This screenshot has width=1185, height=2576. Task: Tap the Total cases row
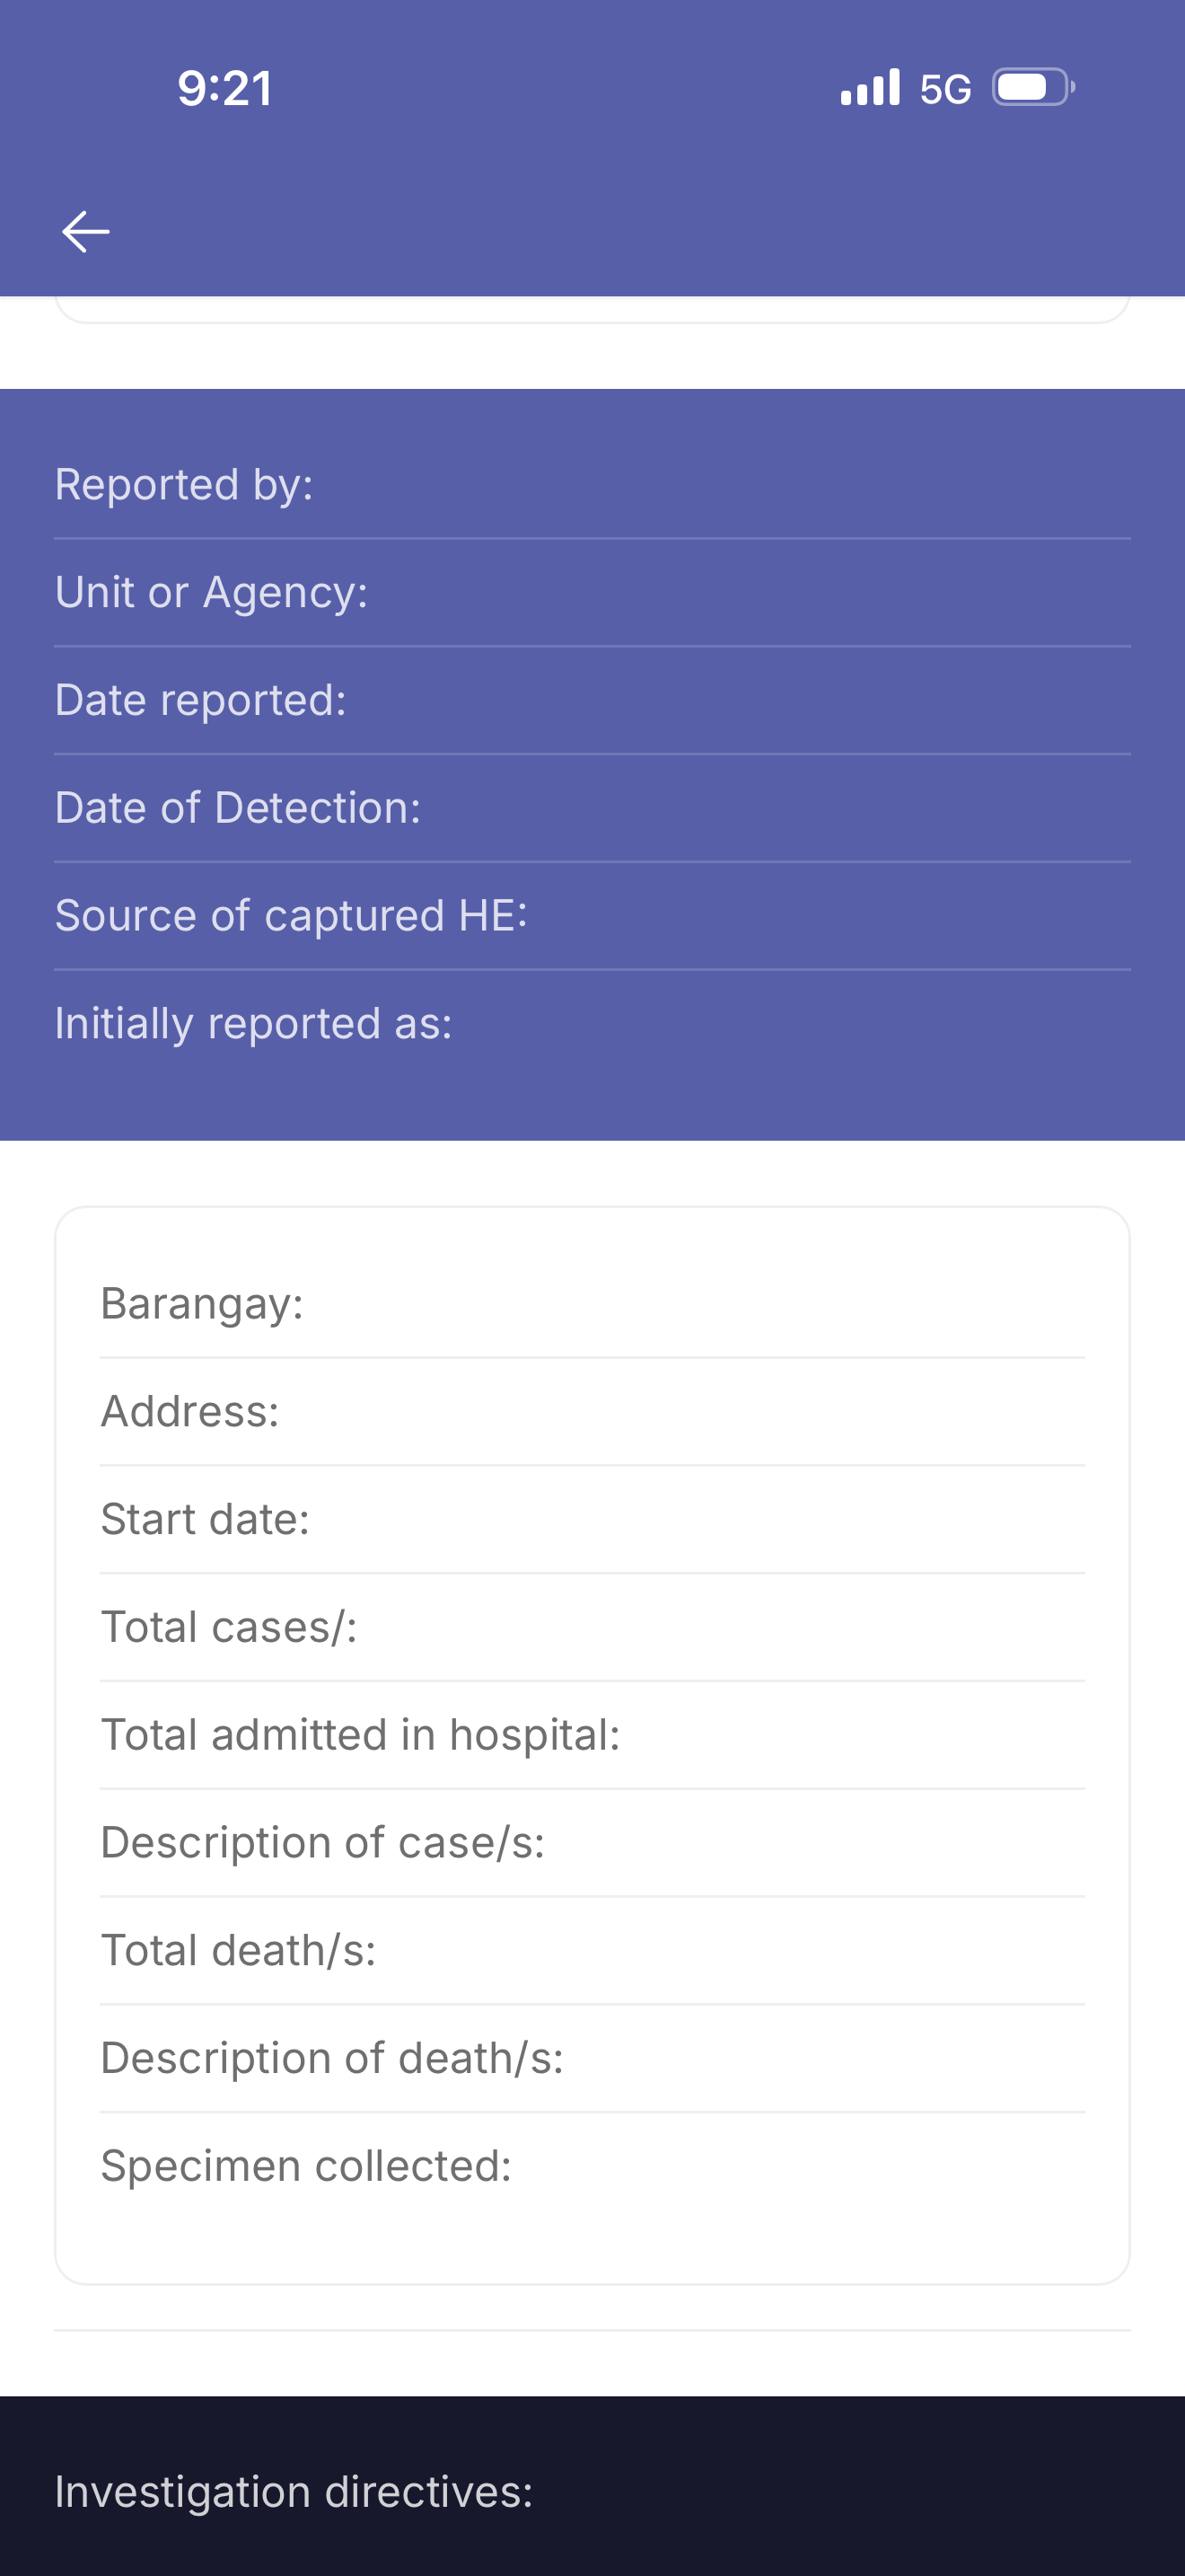click(592, 1628)
